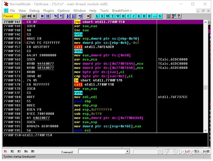Open Executable modules via E icon
This screenshot has height=161, width=213.
point(103,16)
